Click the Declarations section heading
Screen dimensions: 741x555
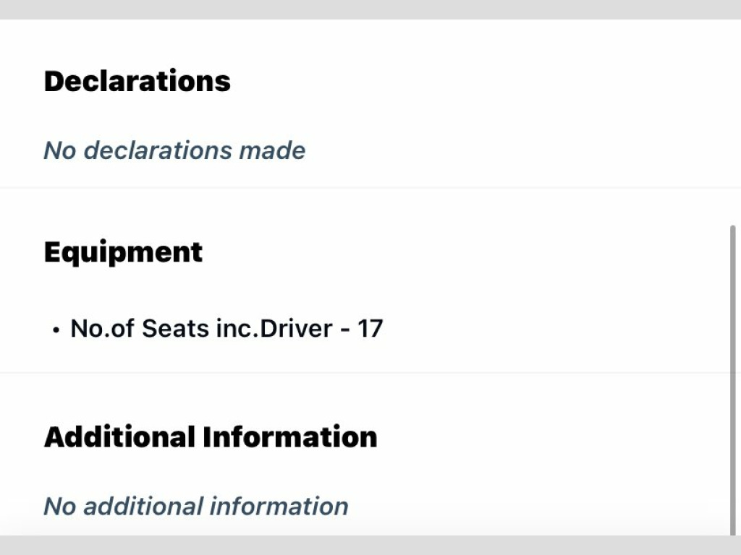137,81
